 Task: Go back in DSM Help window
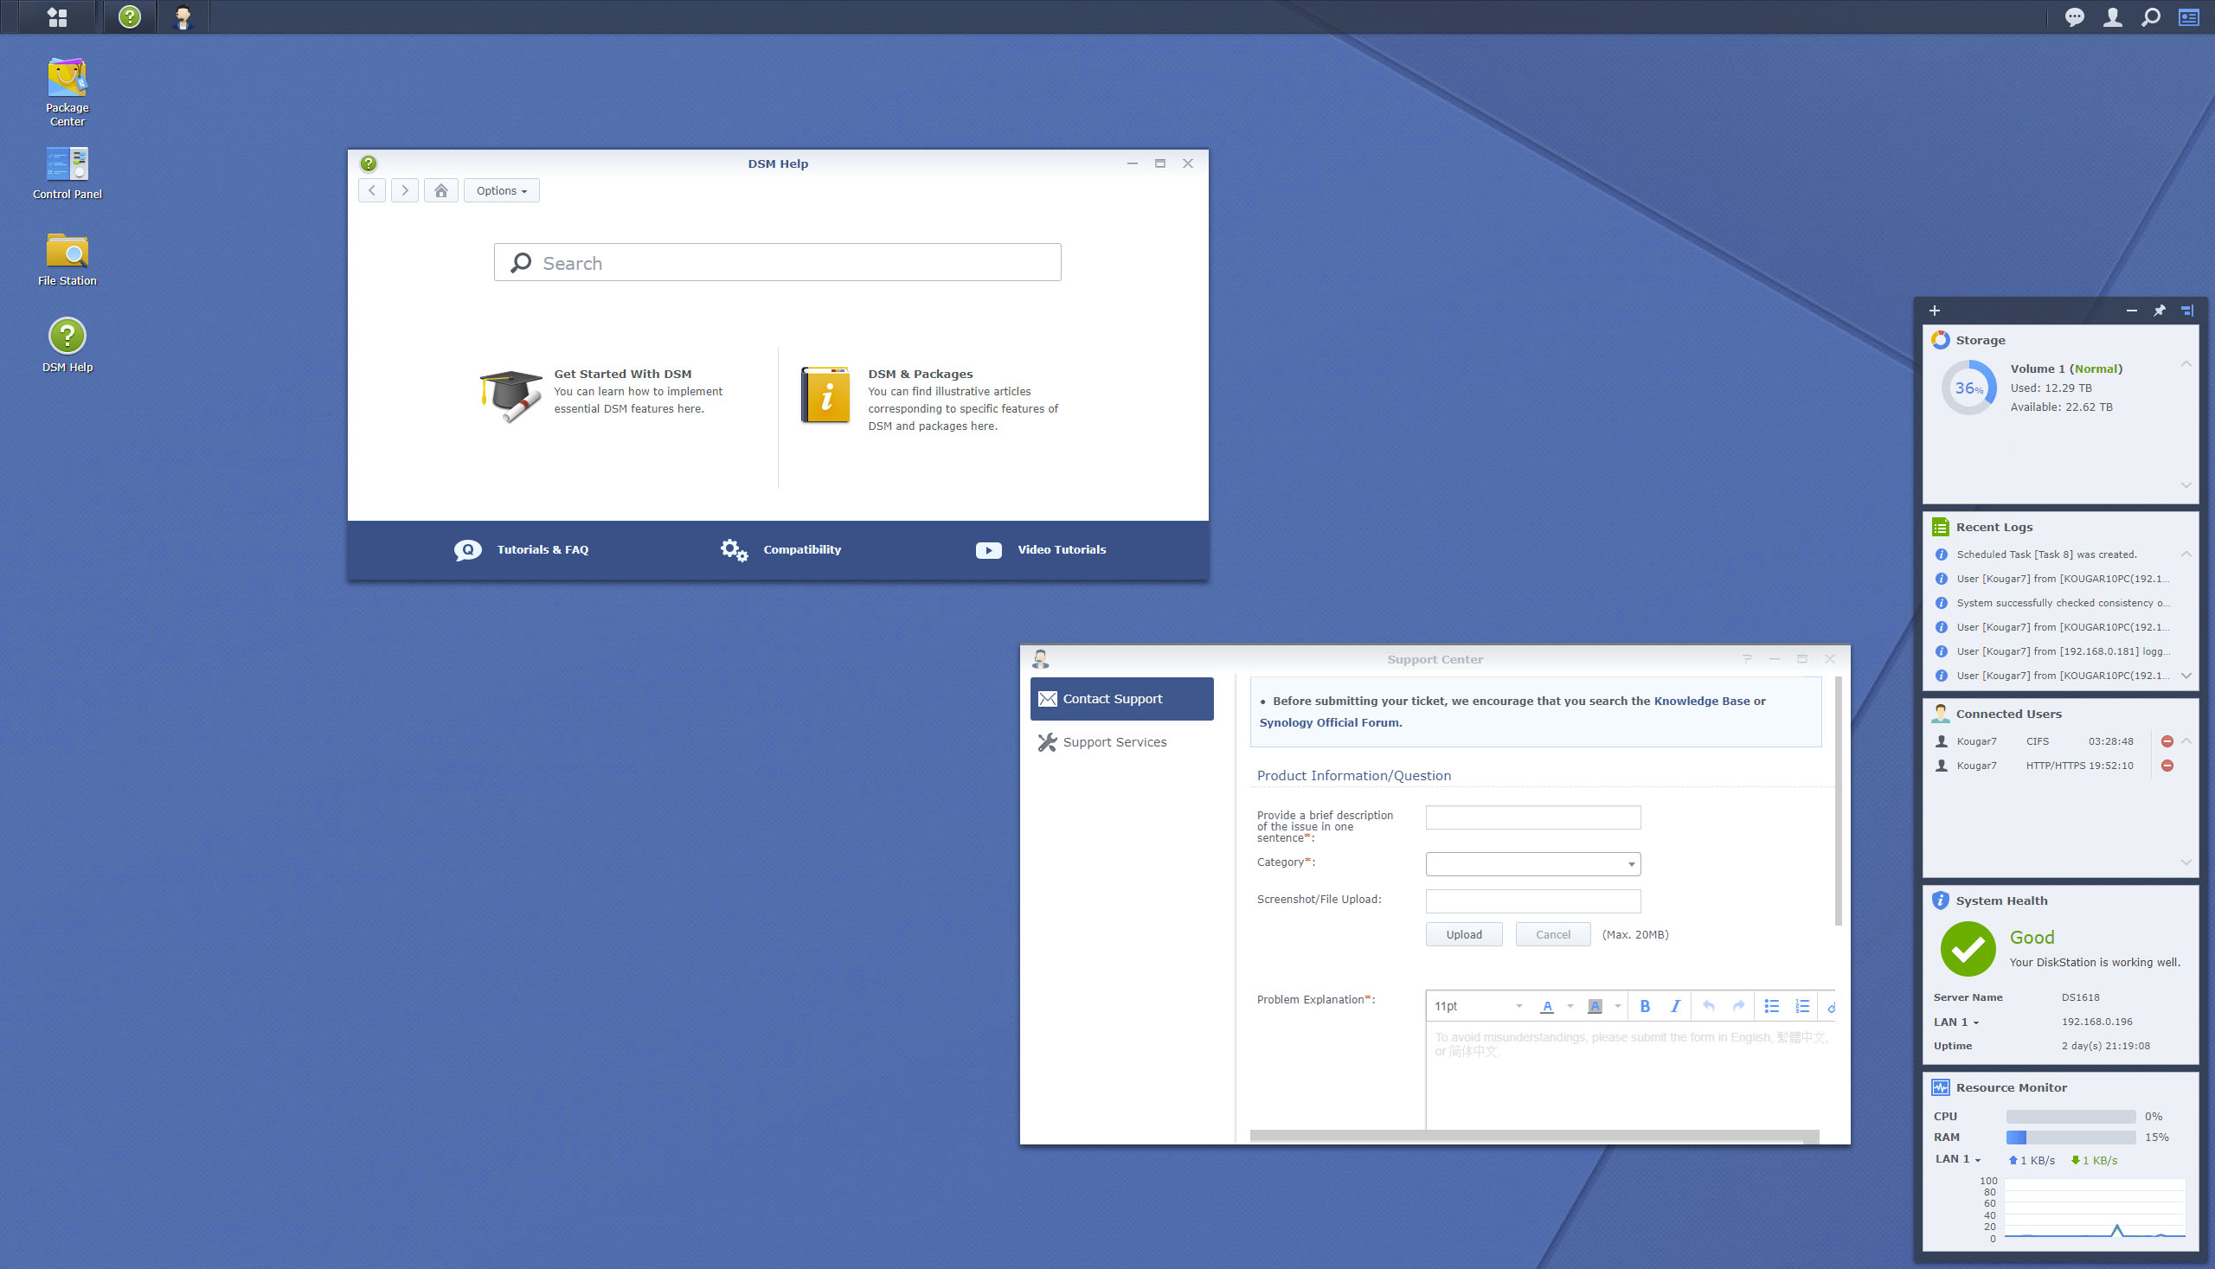click(372, 191)
